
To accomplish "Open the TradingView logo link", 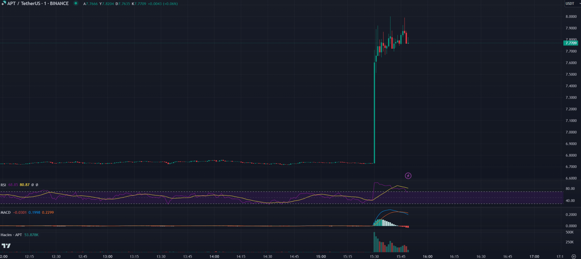I will click(6, 246).
